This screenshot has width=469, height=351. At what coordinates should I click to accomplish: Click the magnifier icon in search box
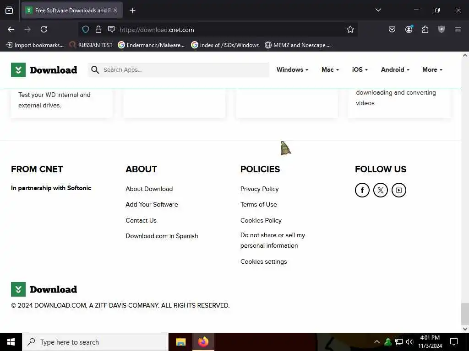[x=95, y=70]
